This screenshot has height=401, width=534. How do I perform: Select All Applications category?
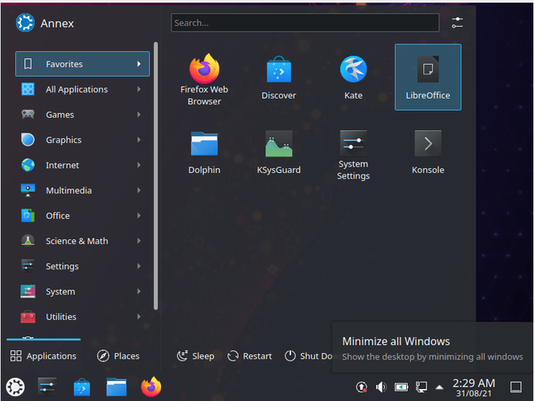(83, 89)
